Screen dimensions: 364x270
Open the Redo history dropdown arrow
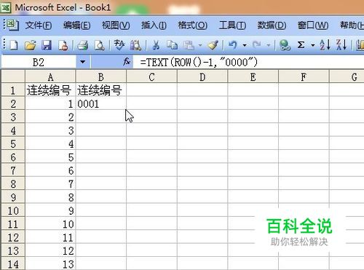(269, 45)
